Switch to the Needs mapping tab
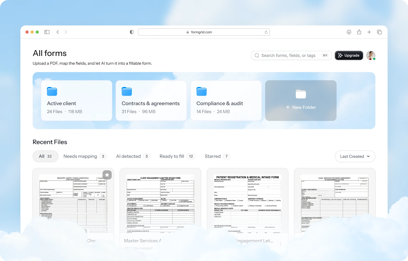The image size is (408, 261). [x=85, y=156]
